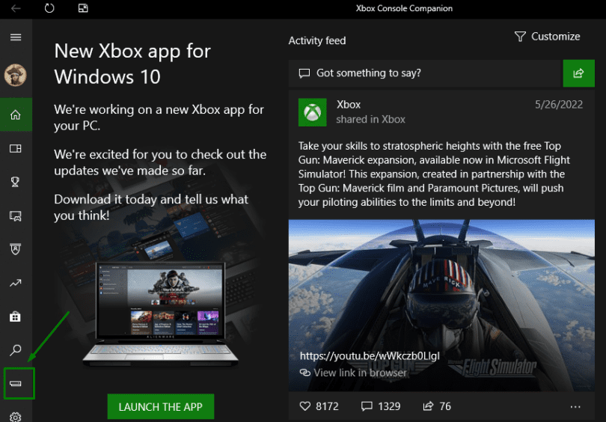Open the Connection console icon
Image resolution: width=606 pixels, height=422 pixels.
click(16, 383)
